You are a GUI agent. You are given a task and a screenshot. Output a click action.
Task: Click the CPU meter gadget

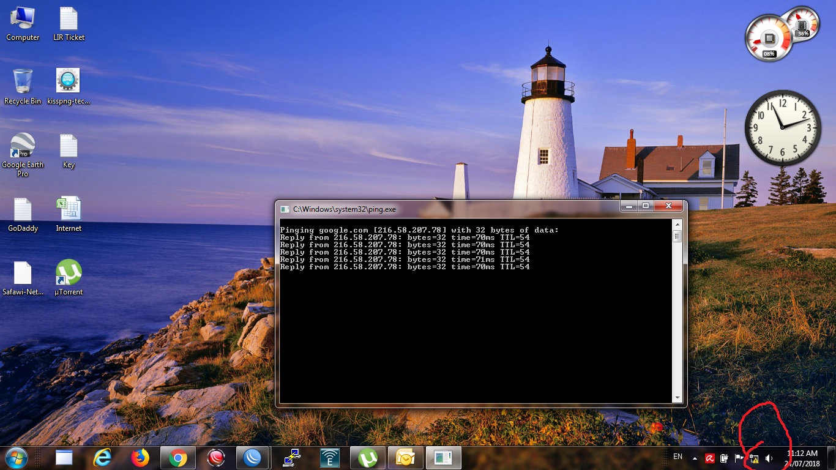(769, 38)
